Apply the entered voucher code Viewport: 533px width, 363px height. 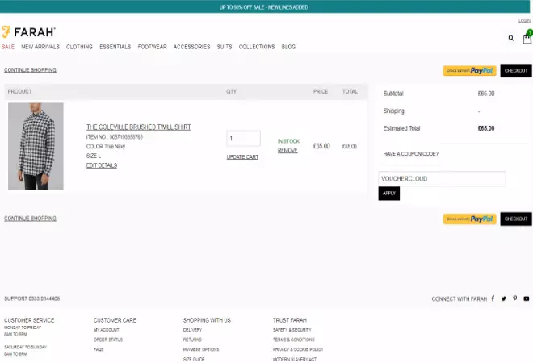388,194
